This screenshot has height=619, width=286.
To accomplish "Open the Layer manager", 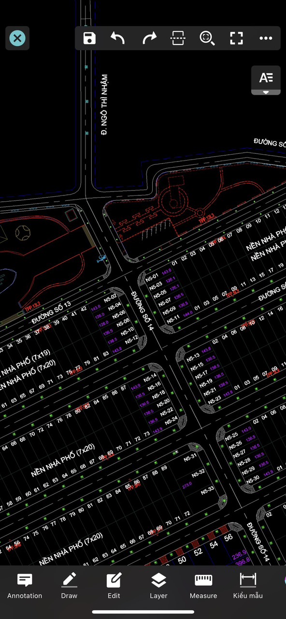I will [158, 586].
